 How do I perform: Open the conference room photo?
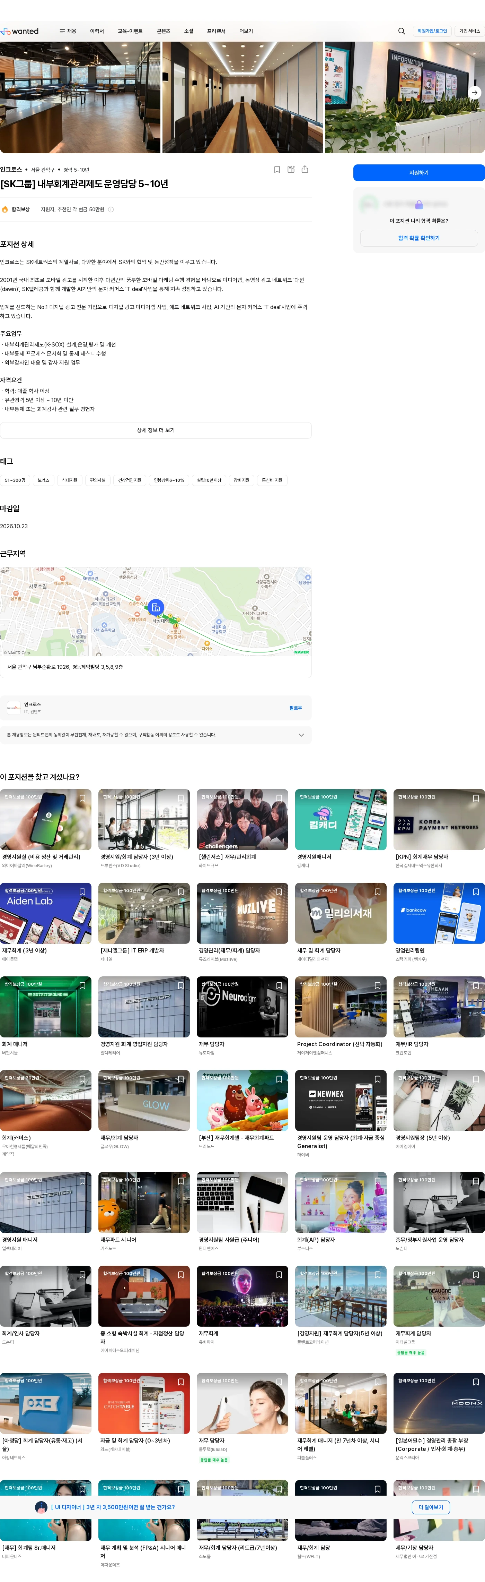242,97
